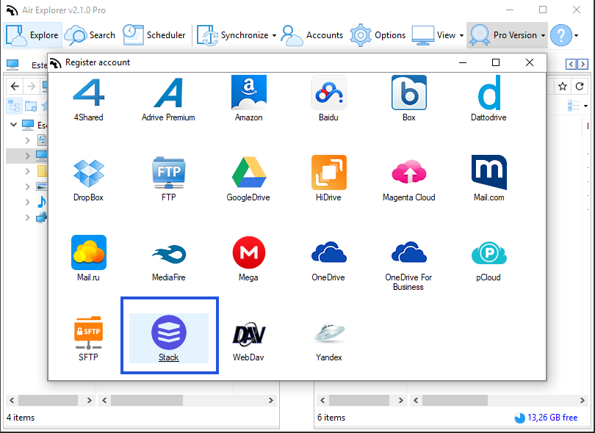Add favorite with star icon

point(563,87)
